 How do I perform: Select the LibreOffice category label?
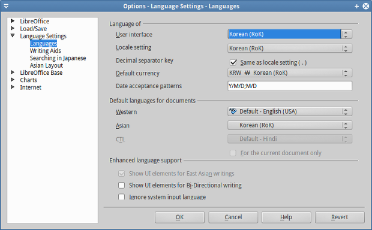pos(35,22)
